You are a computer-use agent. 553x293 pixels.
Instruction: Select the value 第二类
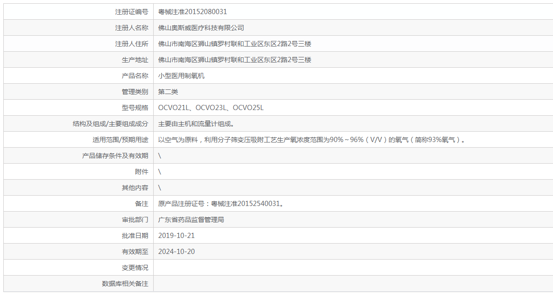point(168,92)
